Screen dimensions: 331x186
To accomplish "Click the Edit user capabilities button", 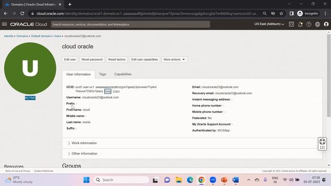I will [x=144, y=59].
